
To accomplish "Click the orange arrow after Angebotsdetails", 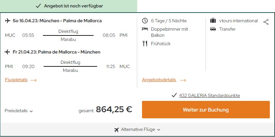I will point(183,80).
